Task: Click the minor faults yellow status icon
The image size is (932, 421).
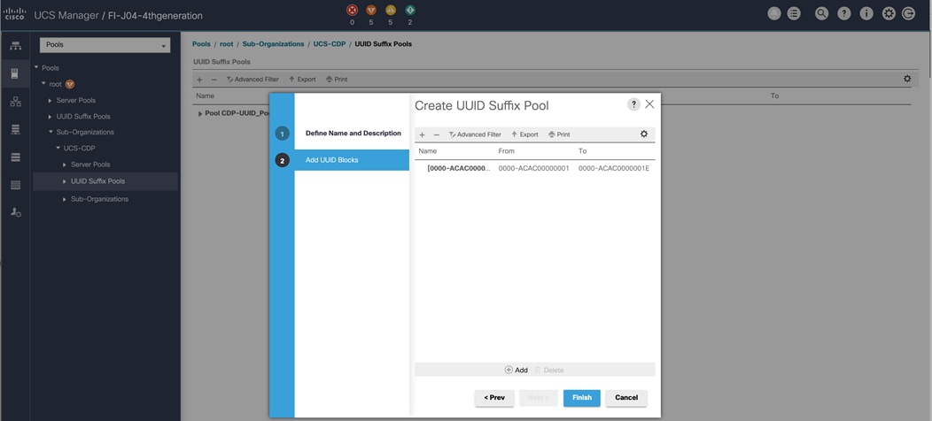Action: coord(391,10)
